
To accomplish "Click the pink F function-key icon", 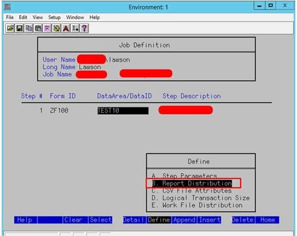I will click(47, 29).
